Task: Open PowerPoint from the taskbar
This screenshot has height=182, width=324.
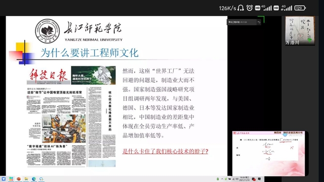Action: pos(19,179)
